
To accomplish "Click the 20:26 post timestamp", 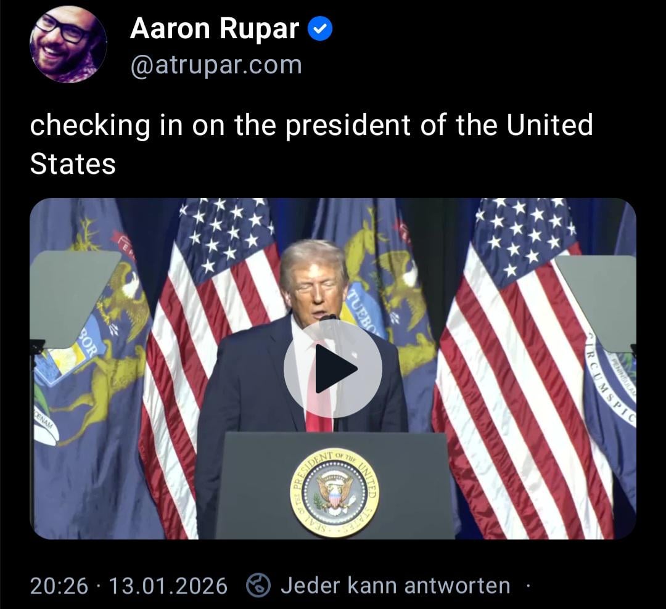I will click(x=59, y=586).
